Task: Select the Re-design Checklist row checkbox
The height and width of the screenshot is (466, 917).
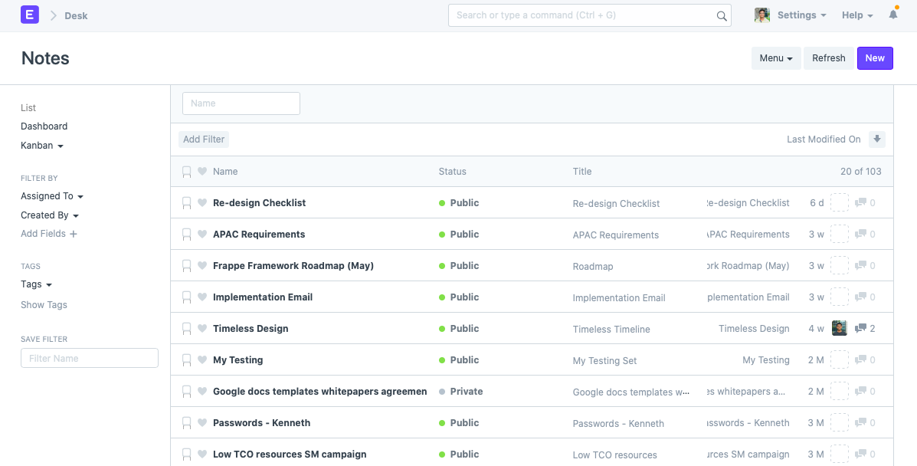Action: tap(187, 203)
